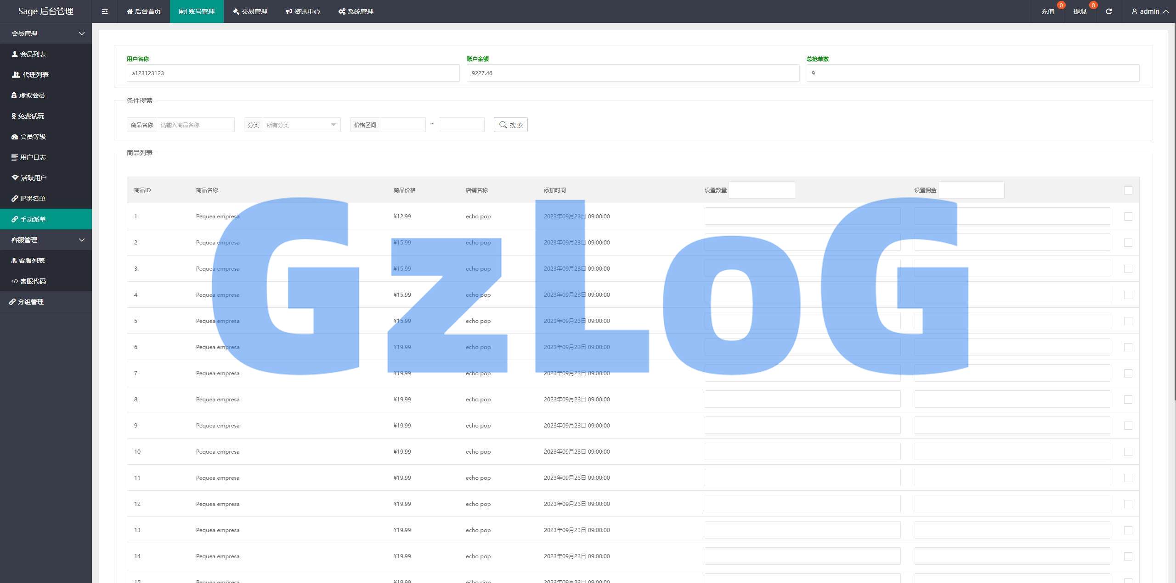The width and height of the screenshot is (1176, 583).
Task: Tick the checkbox for product ID 1
Action: 1128,217
